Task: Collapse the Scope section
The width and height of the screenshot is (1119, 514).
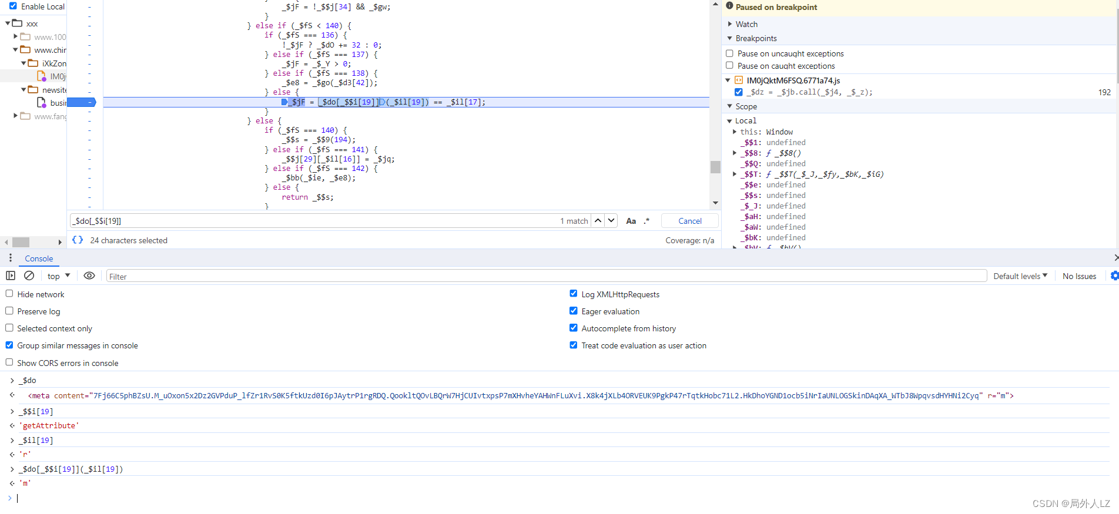Action: 730,106
